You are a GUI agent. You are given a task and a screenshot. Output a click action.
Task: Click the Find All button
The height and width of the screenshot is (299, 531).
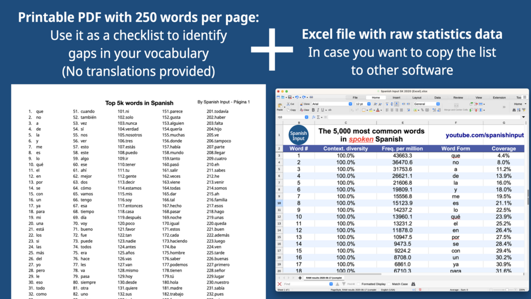351,284
